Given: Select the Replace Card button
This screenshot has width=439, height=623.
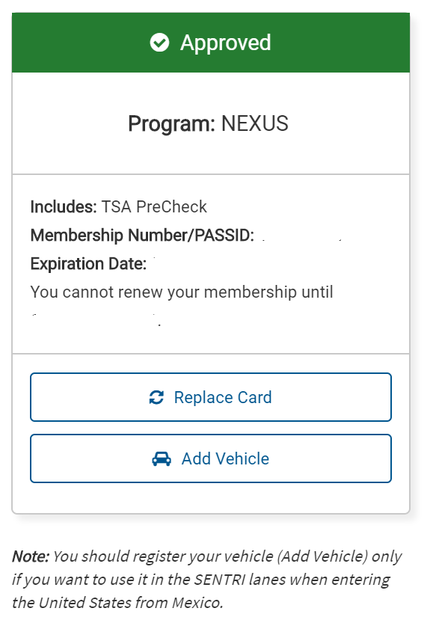Looking at the screenshot, I should click(211, 397).
